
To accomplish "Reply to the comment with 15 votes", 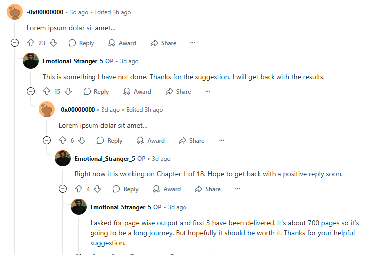I will [x=96, y=92].
